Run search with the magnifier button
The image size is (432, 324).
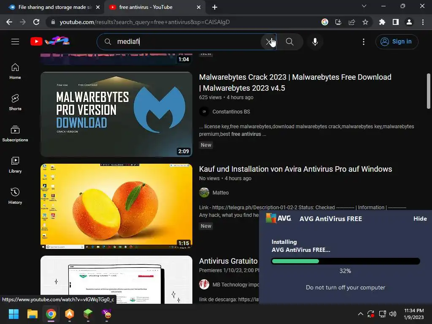[289, 42]
